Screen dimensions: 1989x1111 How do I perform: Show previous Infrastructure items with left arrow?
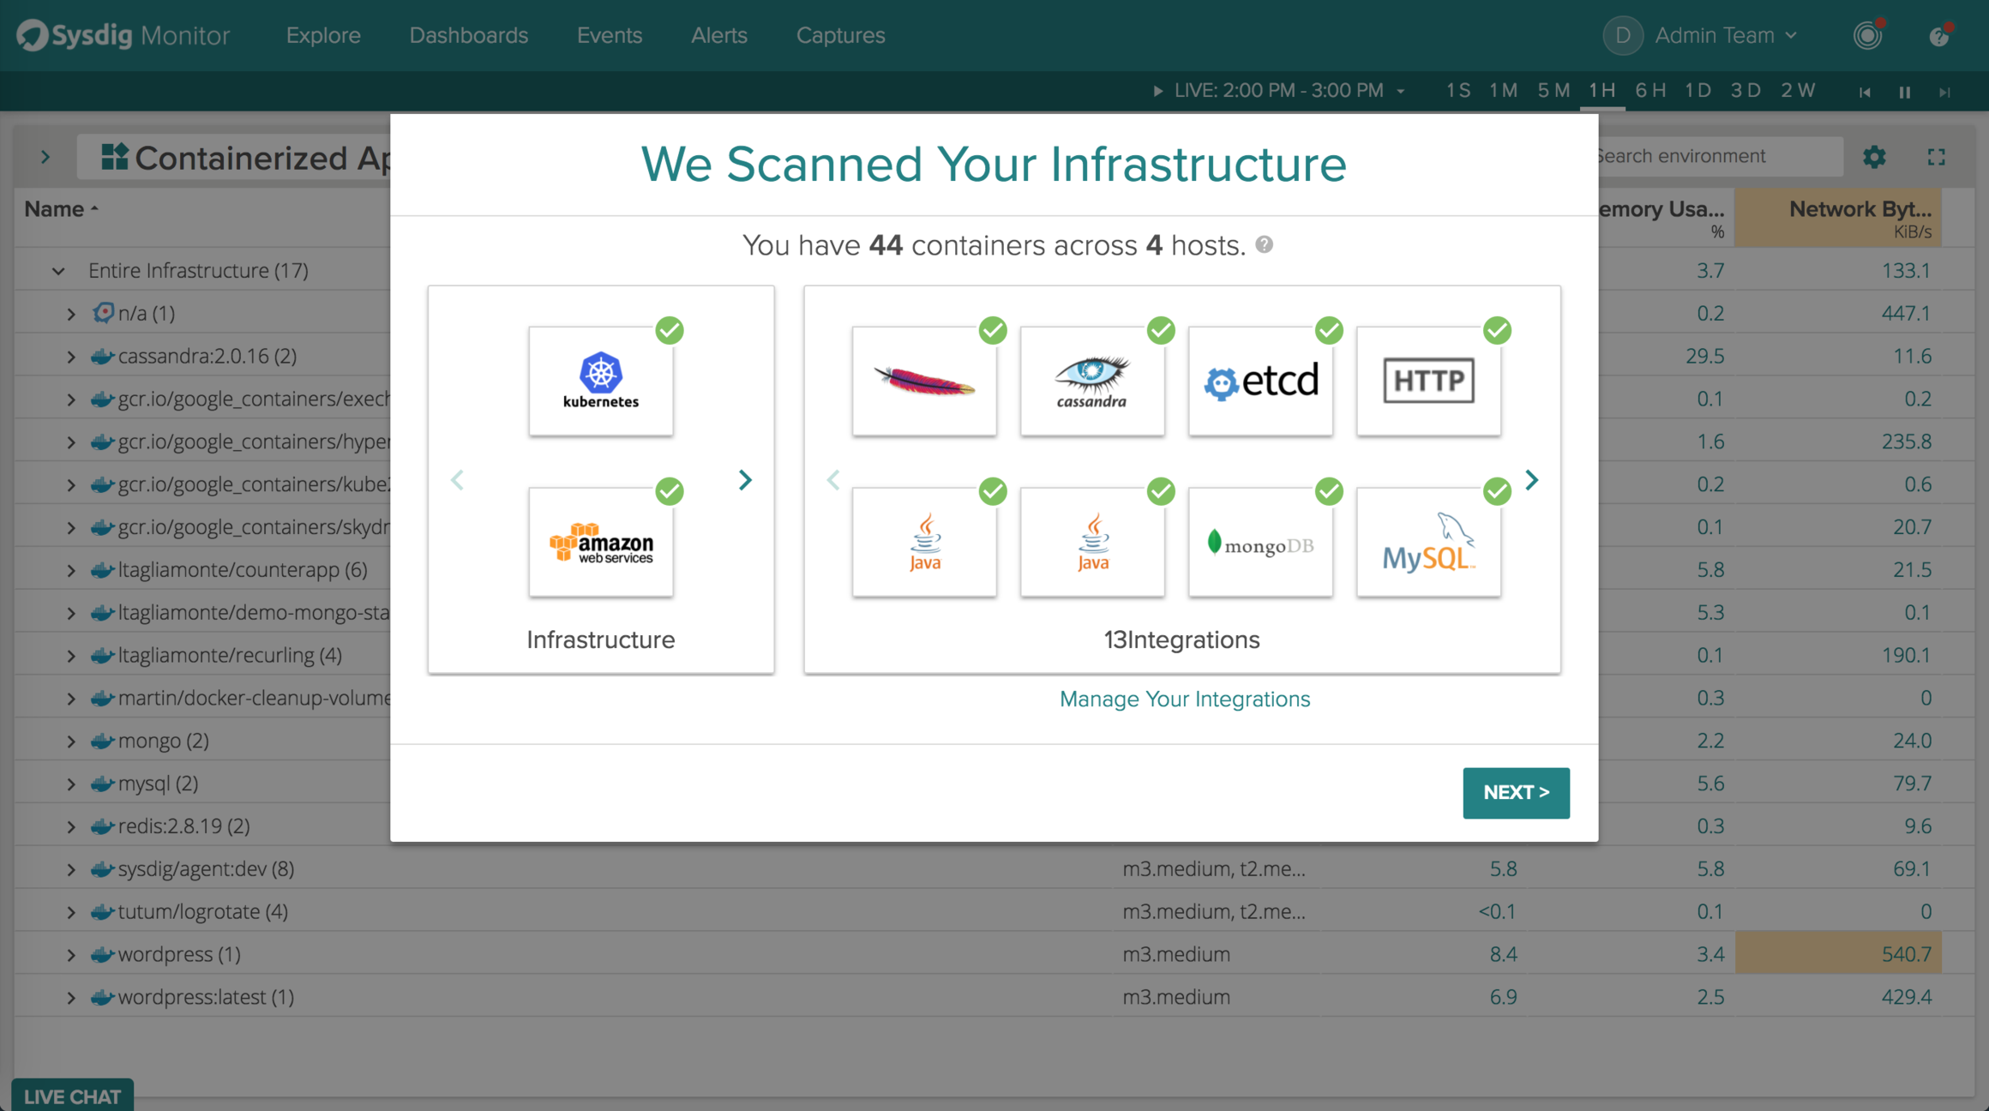(457, 480)
